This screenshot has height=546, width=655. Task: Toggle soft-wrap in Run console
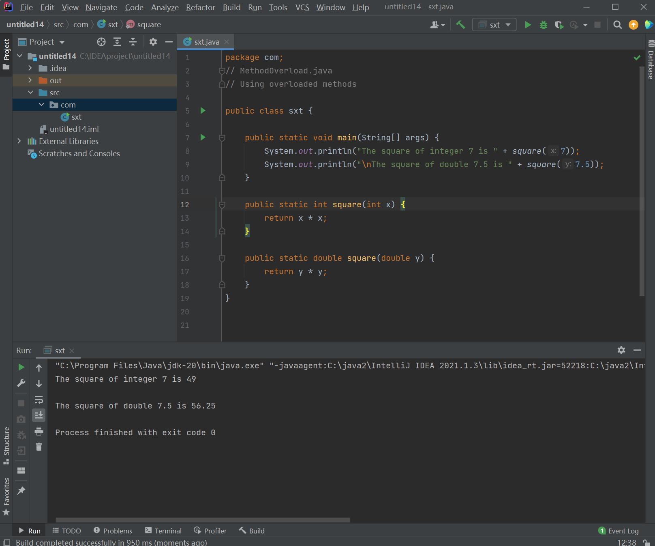pos(39,400)
